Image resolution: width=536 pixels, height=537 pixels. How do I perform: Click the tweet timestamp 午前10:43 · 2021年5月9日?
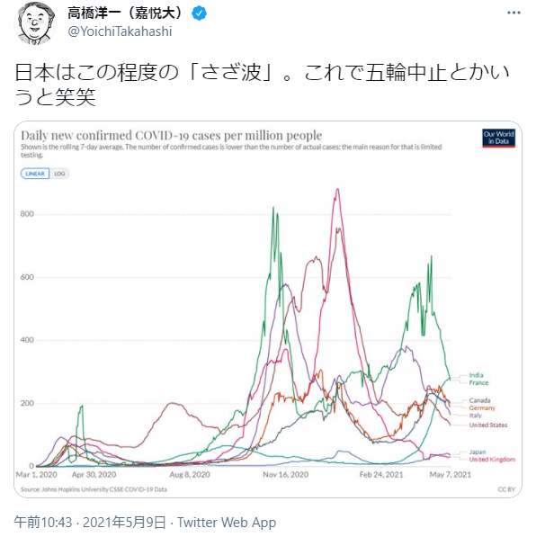(90, 523)
